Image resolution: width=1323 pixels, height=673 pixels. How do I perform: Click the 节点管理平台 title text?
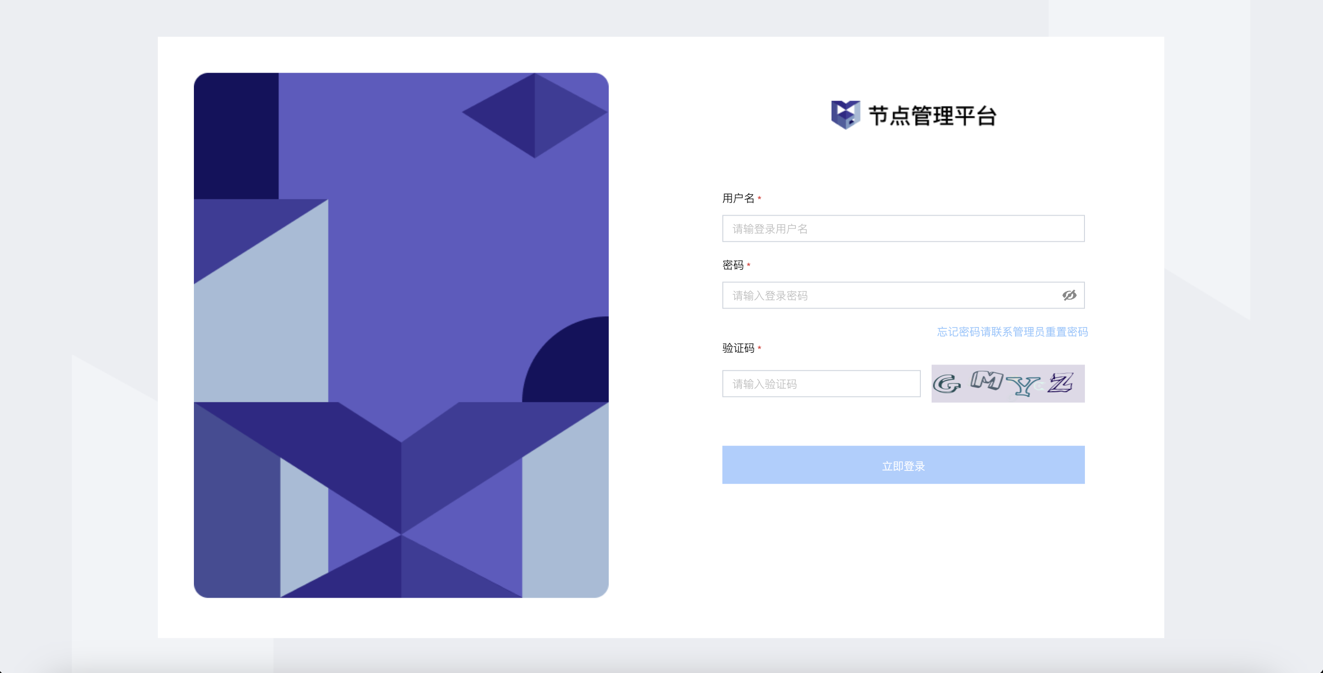click(932, 115)
